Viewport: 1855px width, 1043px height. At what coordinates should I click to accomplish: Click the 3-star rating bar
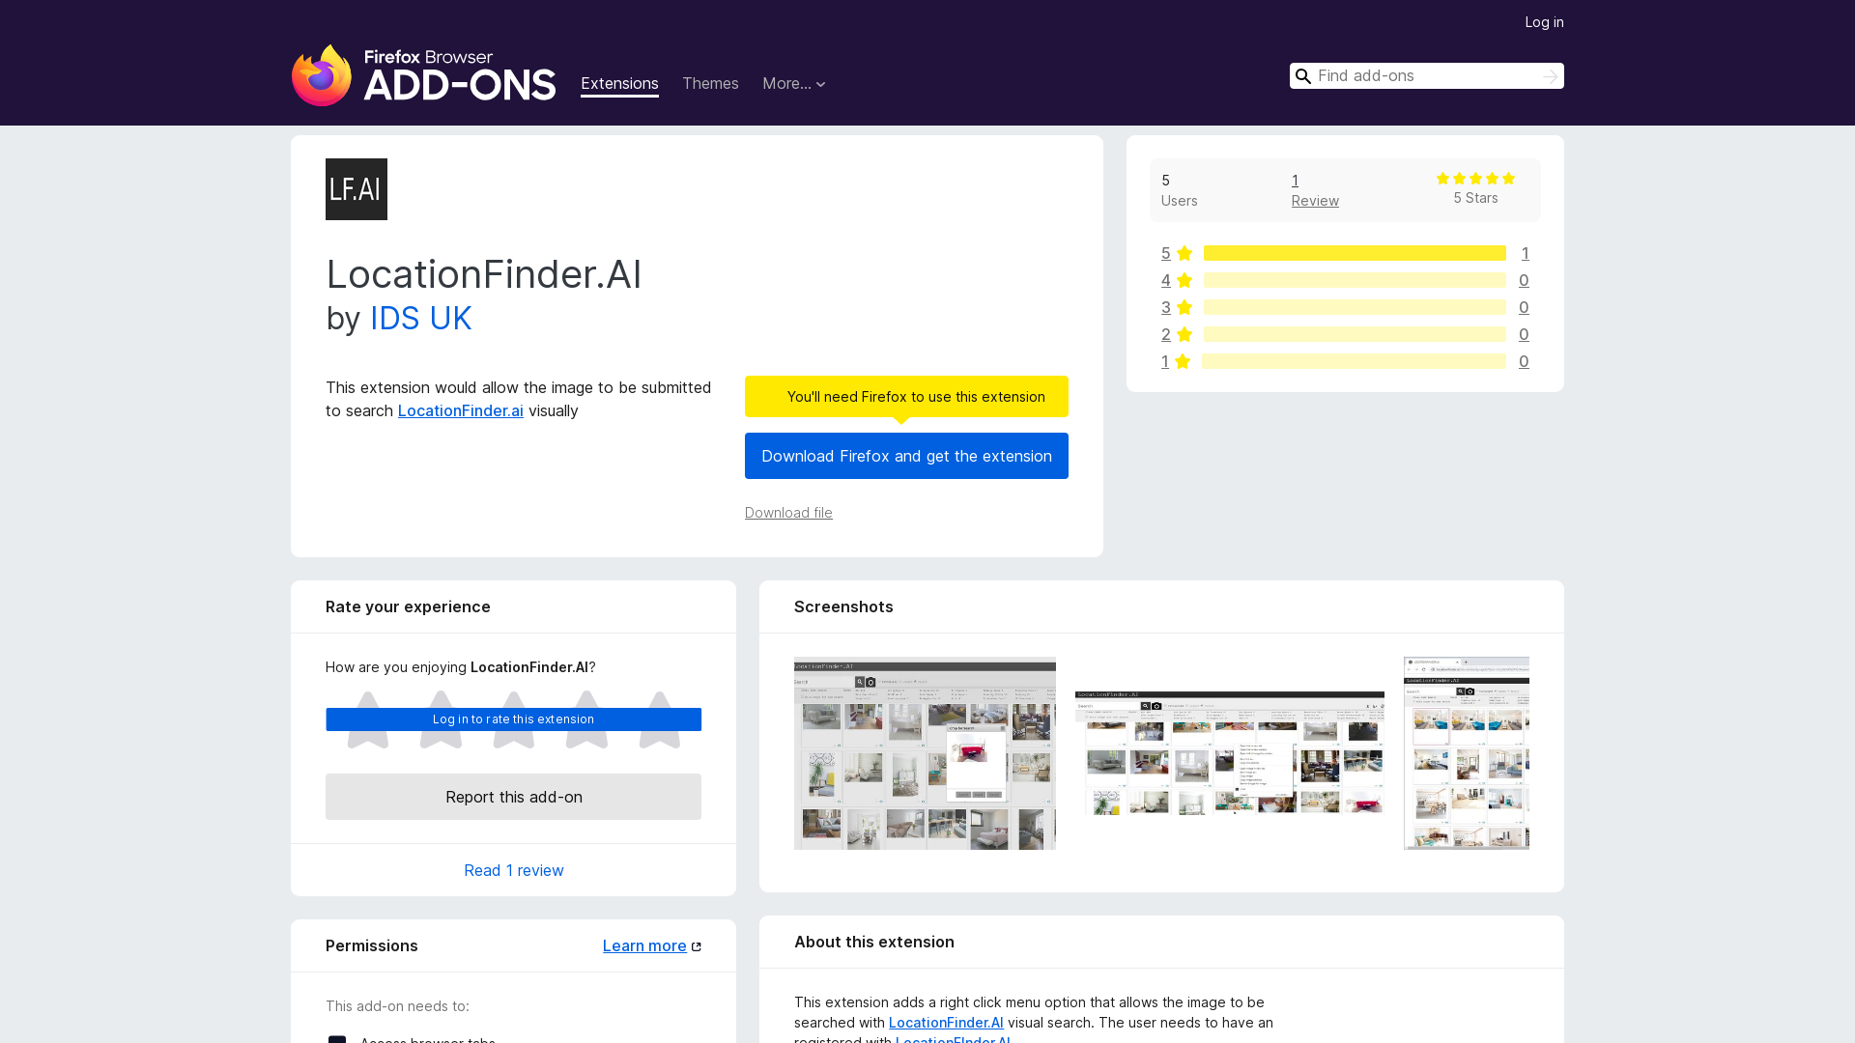(1355, 307)
